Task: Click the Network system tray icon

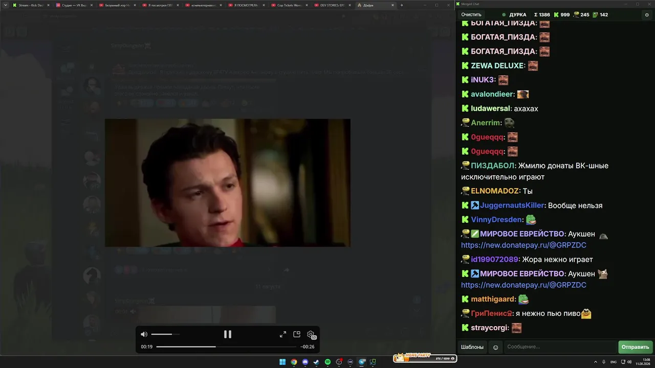Action: click(x=623, y=362)
